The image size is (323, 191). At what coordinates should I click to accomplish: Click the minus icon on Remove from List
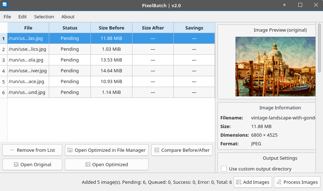(x=12, y=150)
